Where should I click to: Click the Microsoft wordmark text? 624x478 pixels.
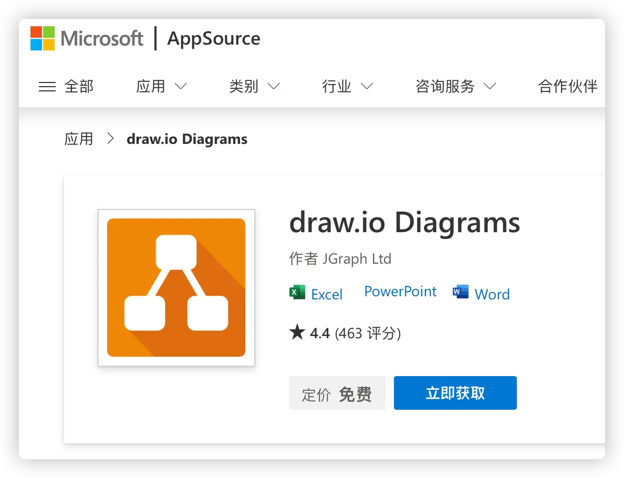[102, 38]
